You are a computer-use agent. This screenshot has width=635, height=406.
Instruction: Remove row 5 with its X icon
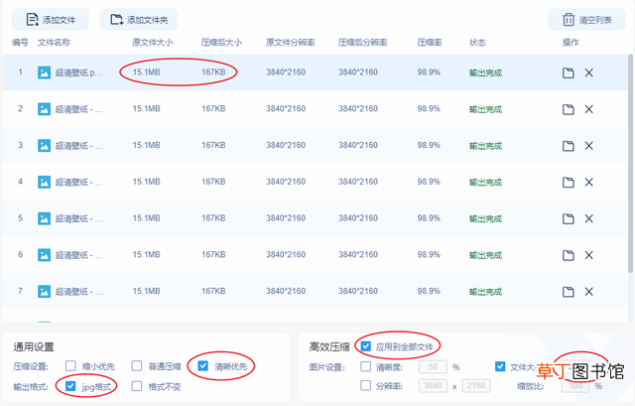point(588,218)
